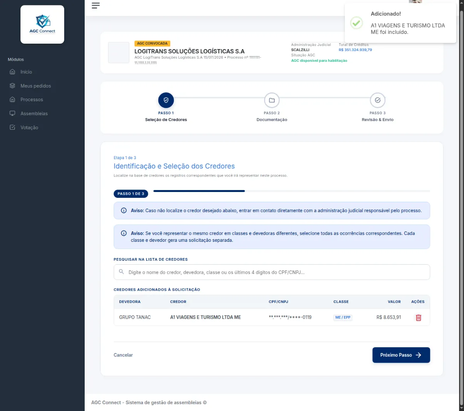The height and width of the screenshot is (411, 464).
Task: Select the GRUPO TANAC debtor cell
Action: point(135,317)
